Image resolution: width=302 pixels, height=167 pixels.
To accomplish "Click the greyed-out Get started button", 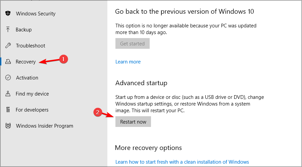I will coord(132,44).
